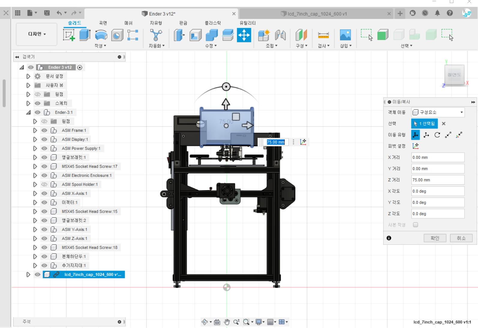Open the notifications bell
Viewport: 478px width, 328px height.
click(438, 13)
